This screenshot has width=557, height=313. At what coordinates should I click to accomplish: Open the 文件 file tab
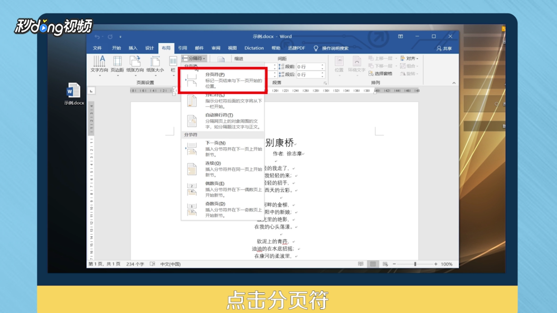(97, 48)
